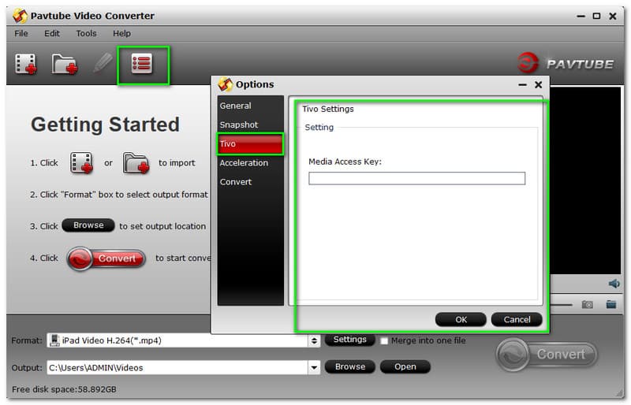Image resolution: width=631 pixels, height=405 pixels.
Task: Click the playback slider under the preview
Action: [x=561, y=305]
